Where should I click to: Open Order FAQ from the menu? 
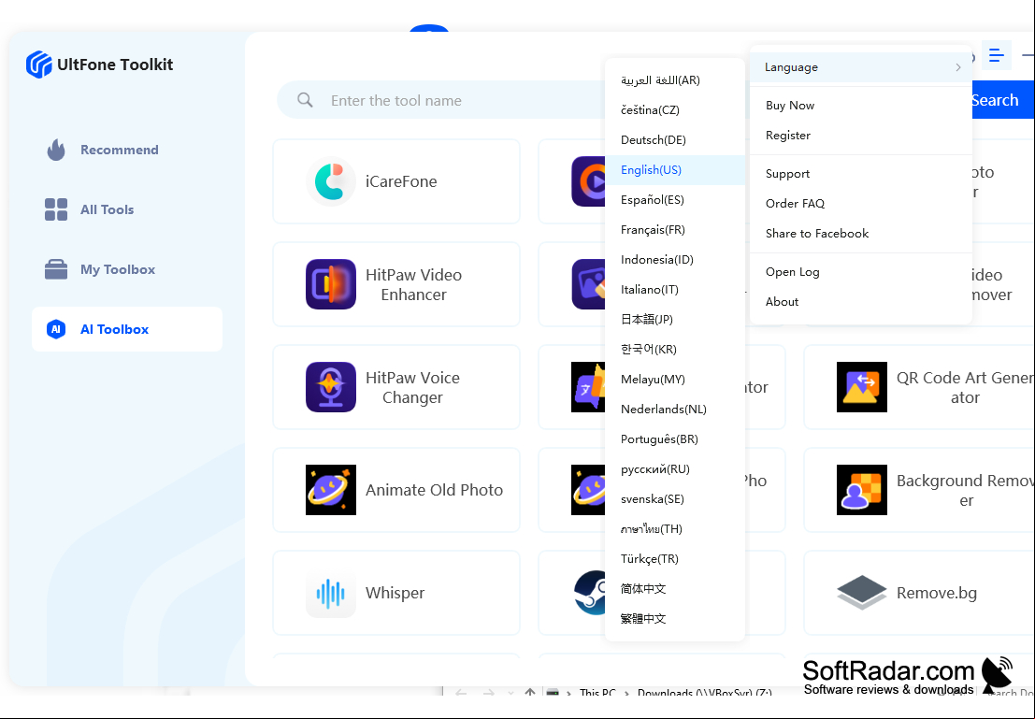pyautogui.click(x=861, y=203)
